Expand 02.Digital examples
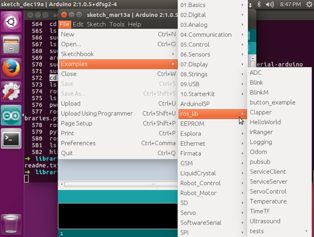The image size is (314, 237). 212,15
